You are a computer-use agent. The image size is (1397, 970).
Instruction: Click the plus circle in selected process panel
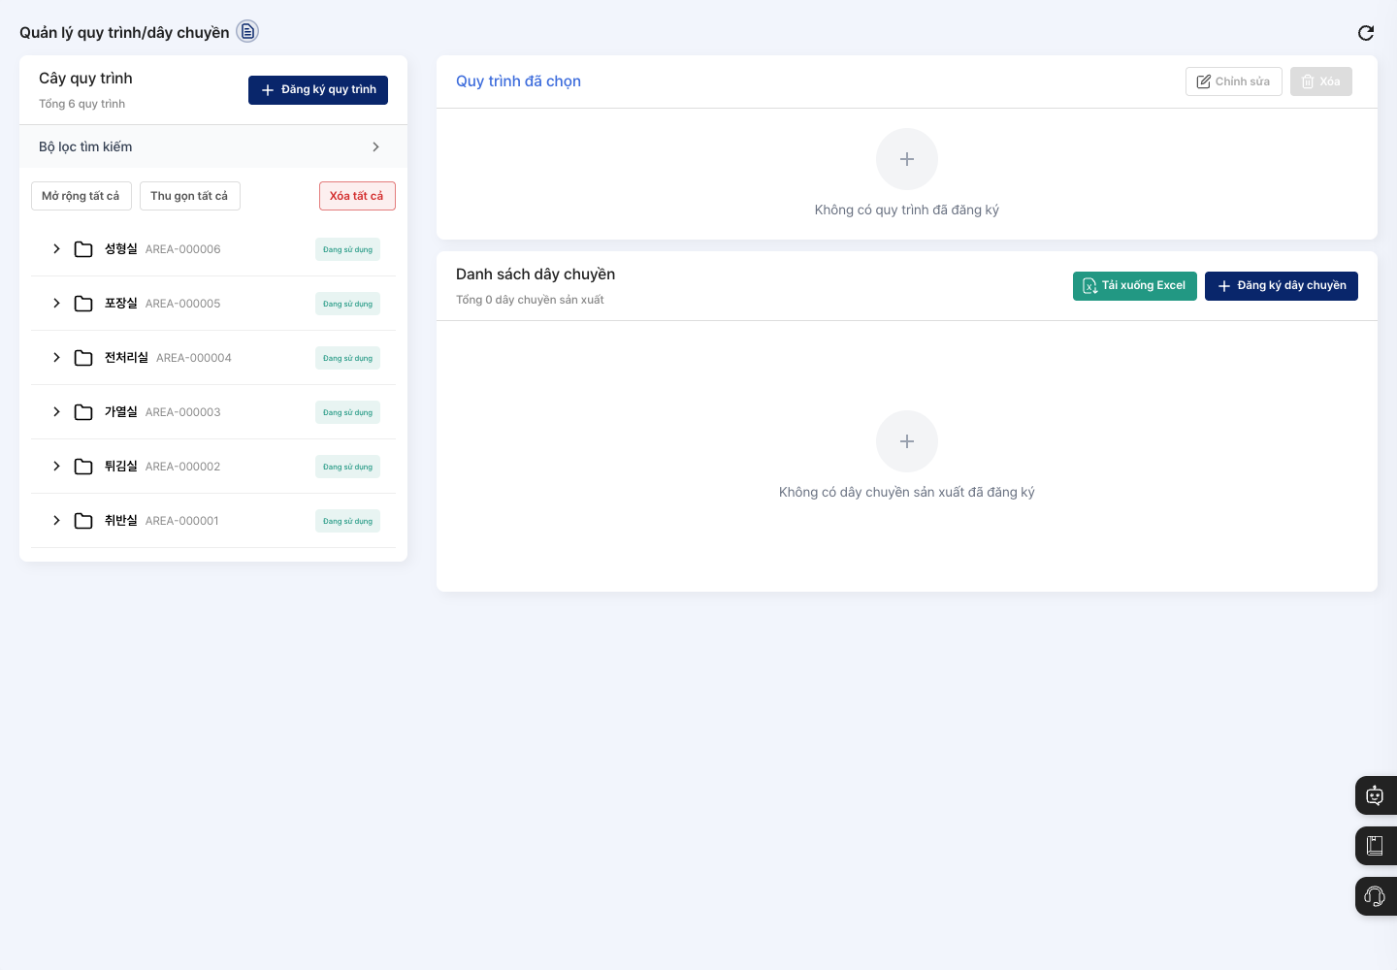[x=907, y=159]
